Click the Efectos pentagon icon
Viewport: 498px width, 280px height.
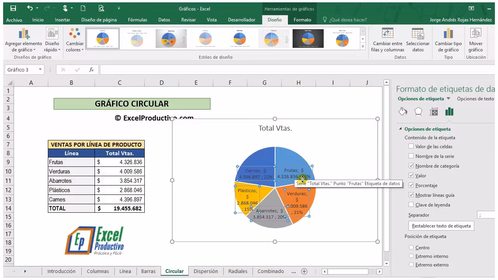[419, 111]
